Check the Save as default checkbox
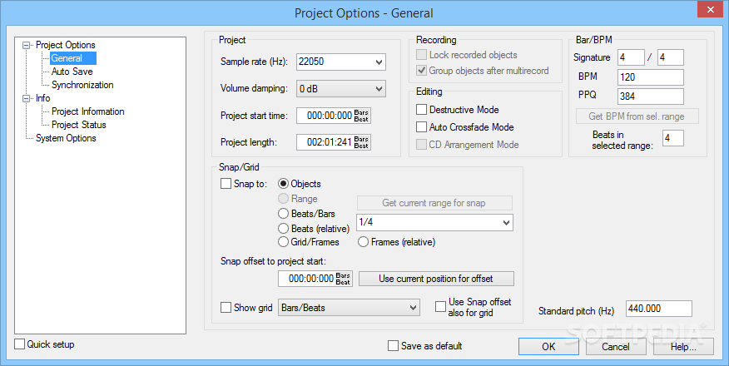 [x=394, y=346]
